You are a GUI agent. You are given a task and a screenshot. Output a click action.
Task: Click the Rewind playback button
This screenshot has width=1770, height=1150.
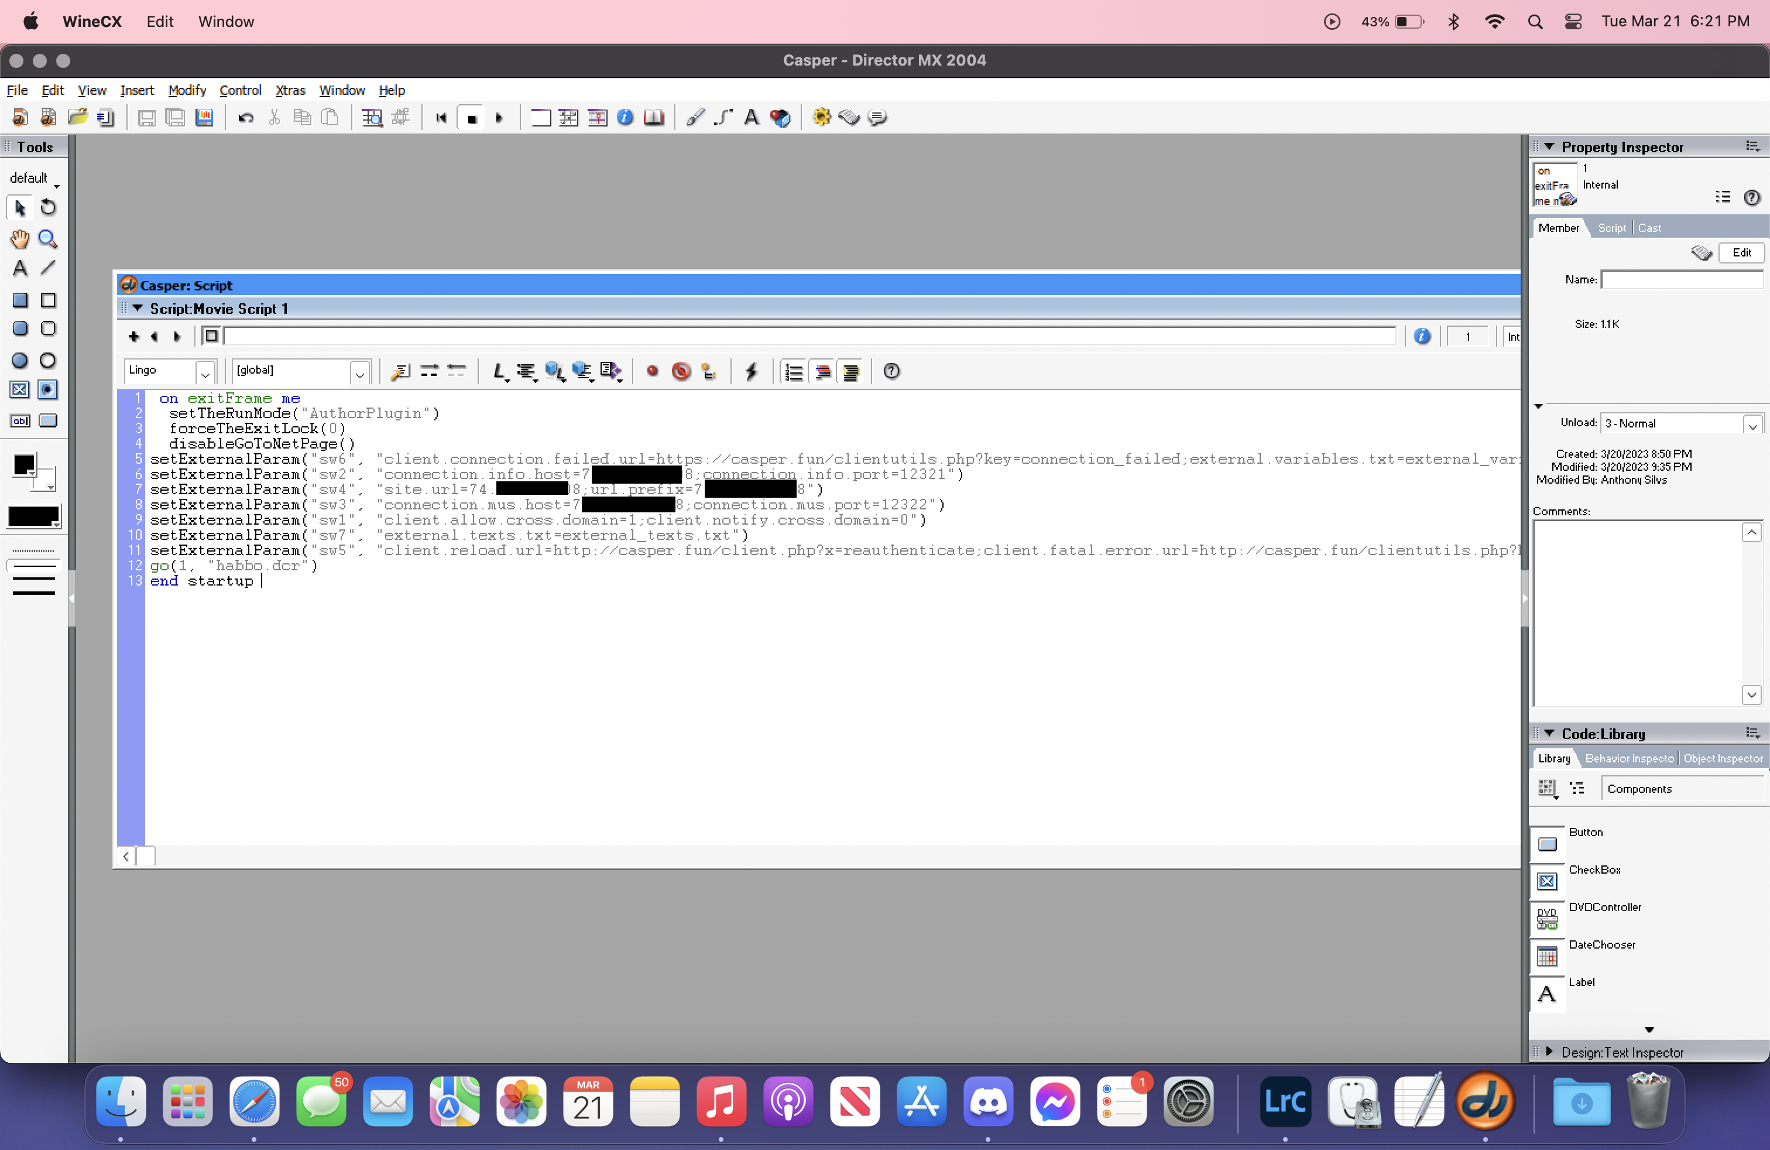click(441, 118)
